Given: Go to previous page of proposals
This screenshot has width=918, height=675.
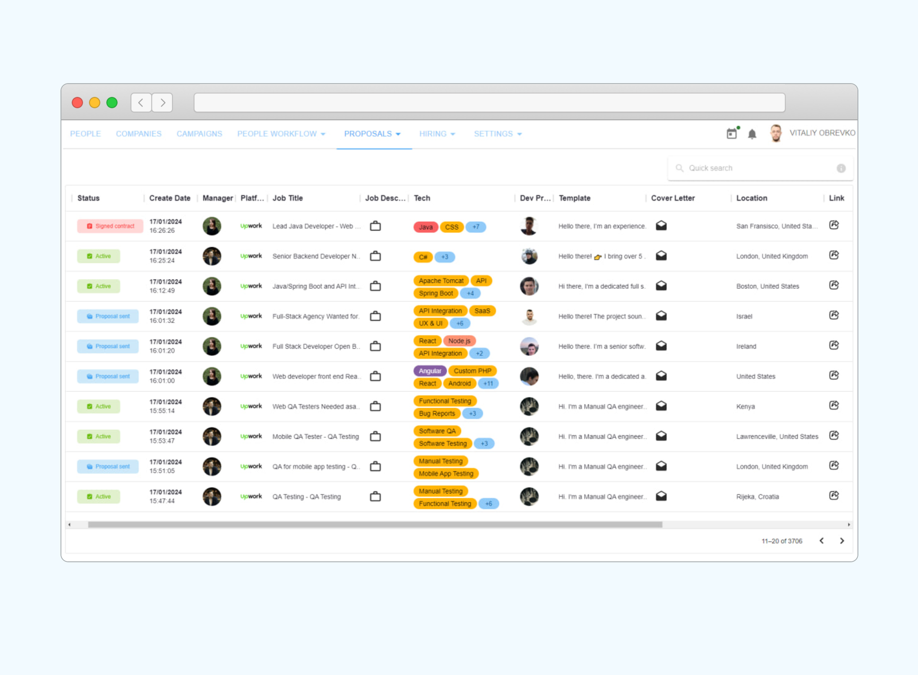Looking at the screenshot, I should tap(822, 541).
